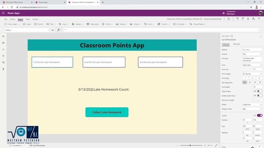Screen dimensions: 264x148
Task: Run the App checker stethoscope icon
Action: click(229, 19)
